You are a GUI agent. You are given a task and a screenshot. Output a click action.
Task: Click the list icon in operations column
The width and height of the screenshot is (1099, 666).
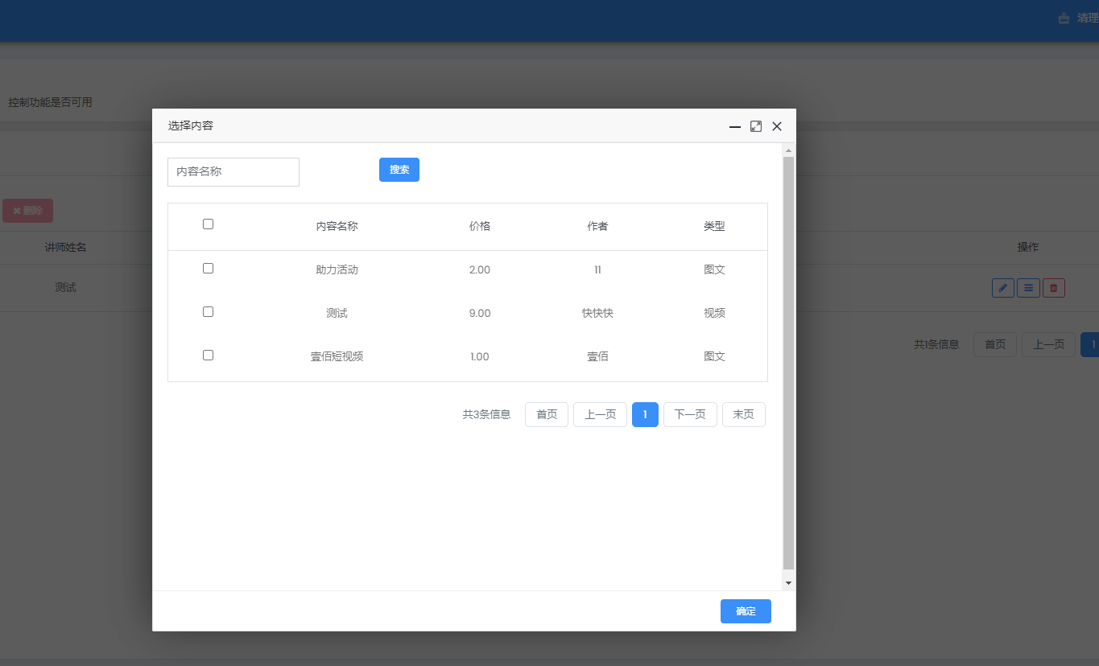click(1028, 288)
